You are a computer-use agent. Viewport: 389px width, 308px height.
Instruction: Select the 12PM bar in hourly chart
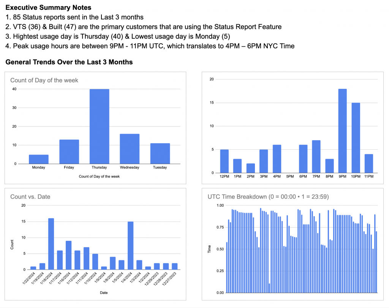point(224,161)
